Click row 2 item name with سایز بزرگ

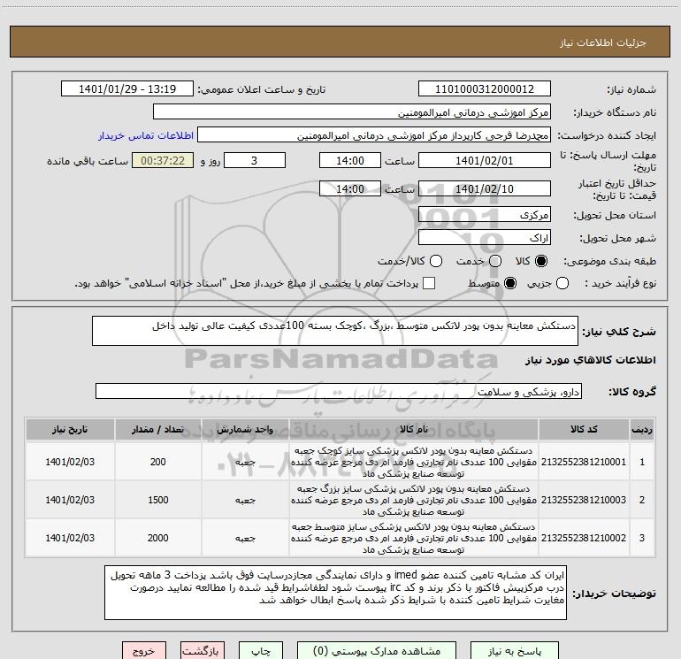[x=414, y=500]
